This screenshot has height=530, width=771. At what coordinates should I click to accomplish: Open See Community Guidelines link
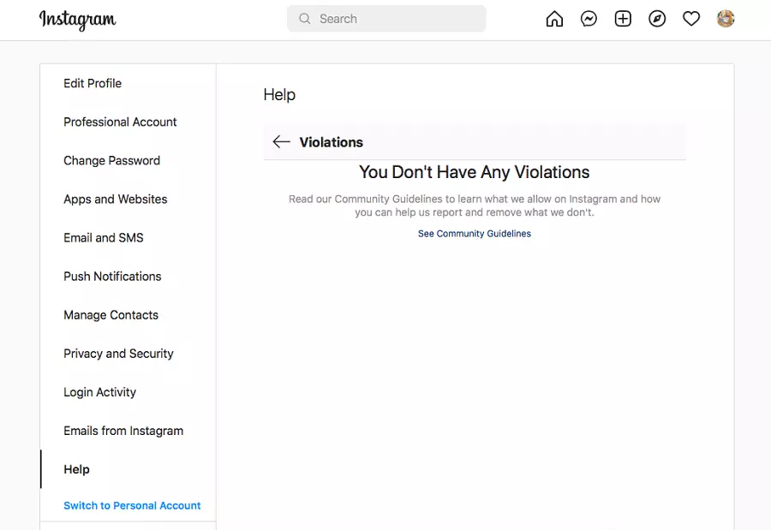click(474, 234)
